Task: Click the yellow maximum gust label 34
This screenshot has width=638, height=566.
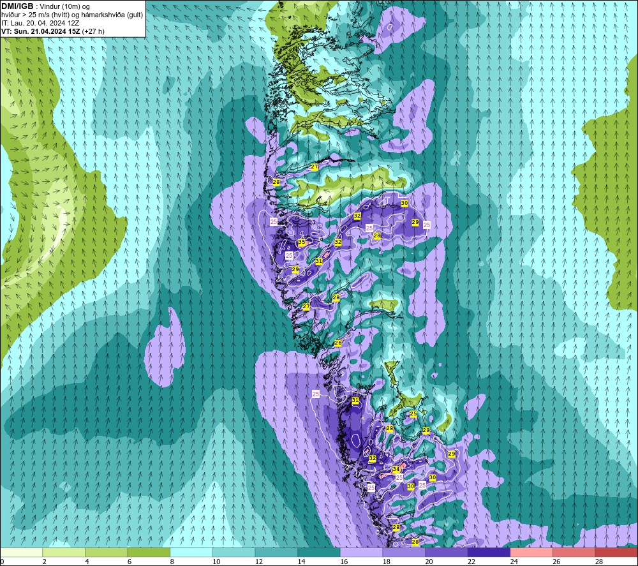Action: pos(396,470)
